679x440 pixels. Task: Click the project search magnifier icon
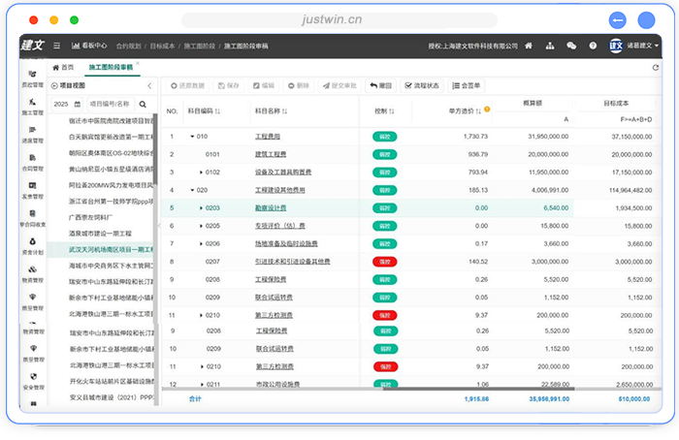[143, 104]
